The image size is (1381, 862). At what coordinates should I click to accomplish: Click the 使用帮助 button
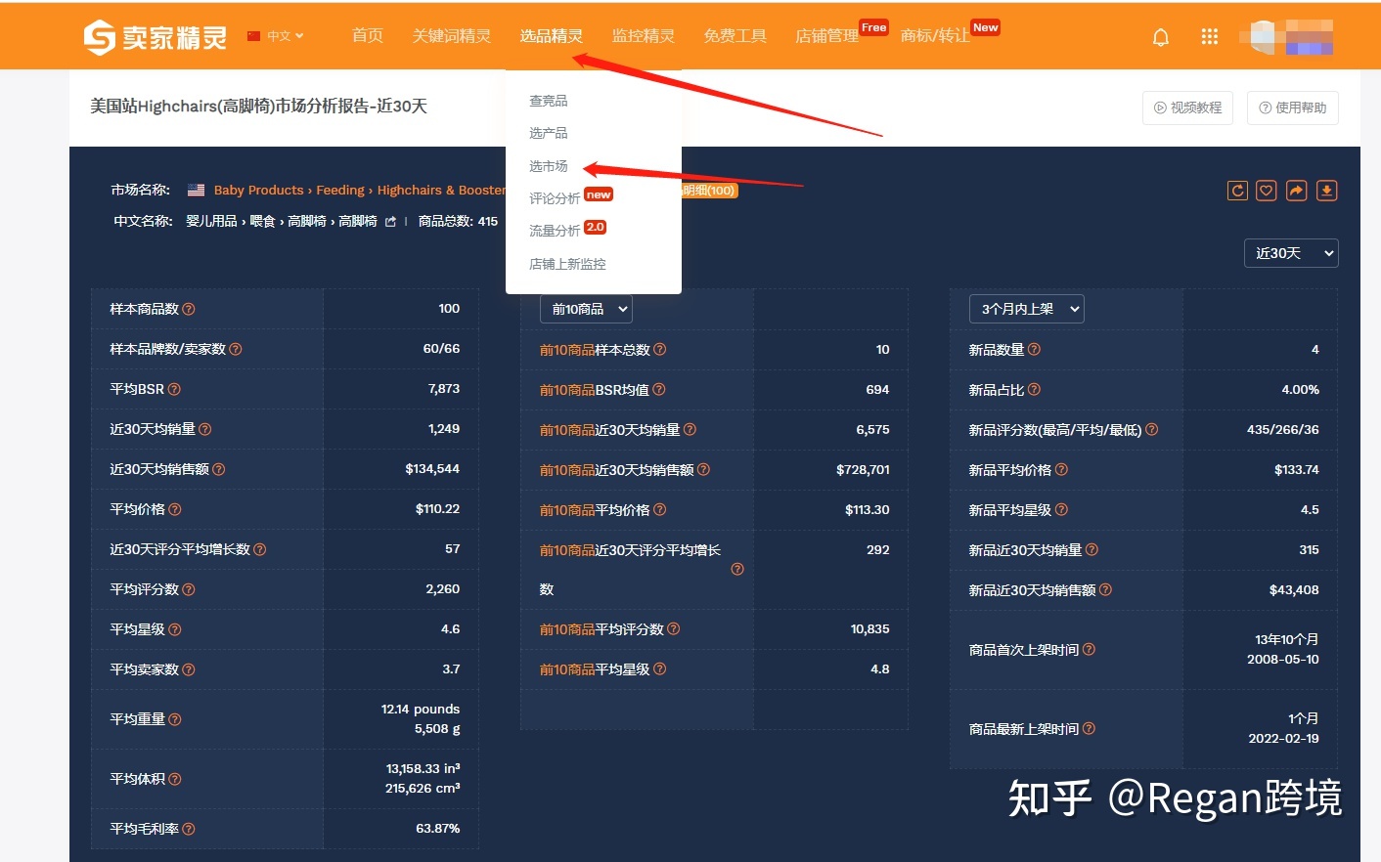pos(1293,108)
